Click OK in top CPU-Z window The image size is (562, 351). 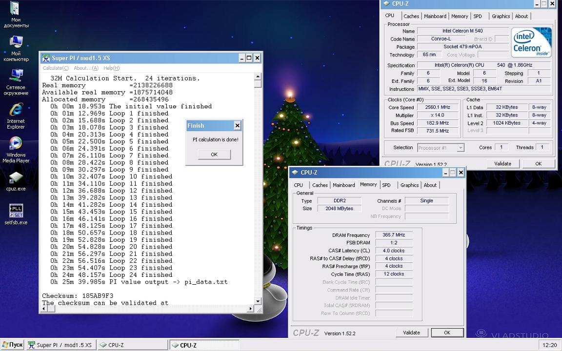click(539, 164)
